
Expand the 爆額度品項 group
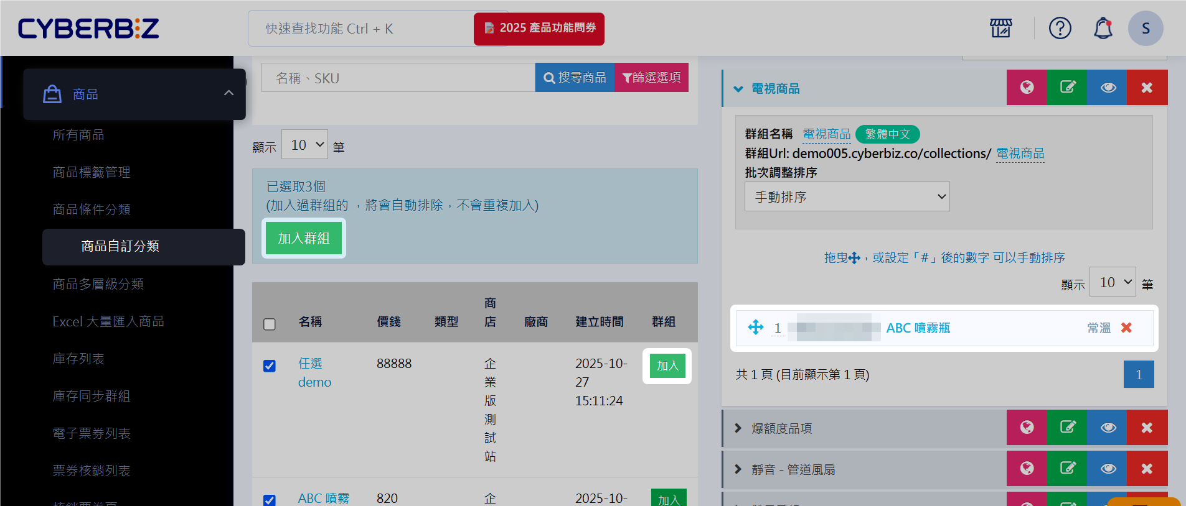[738, 428]
